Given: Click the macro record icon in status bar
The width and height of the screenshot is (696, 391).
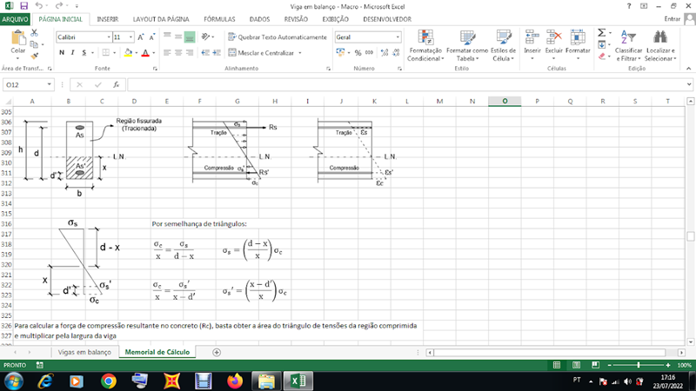Looking at the screenshot, I should [39, 365].
